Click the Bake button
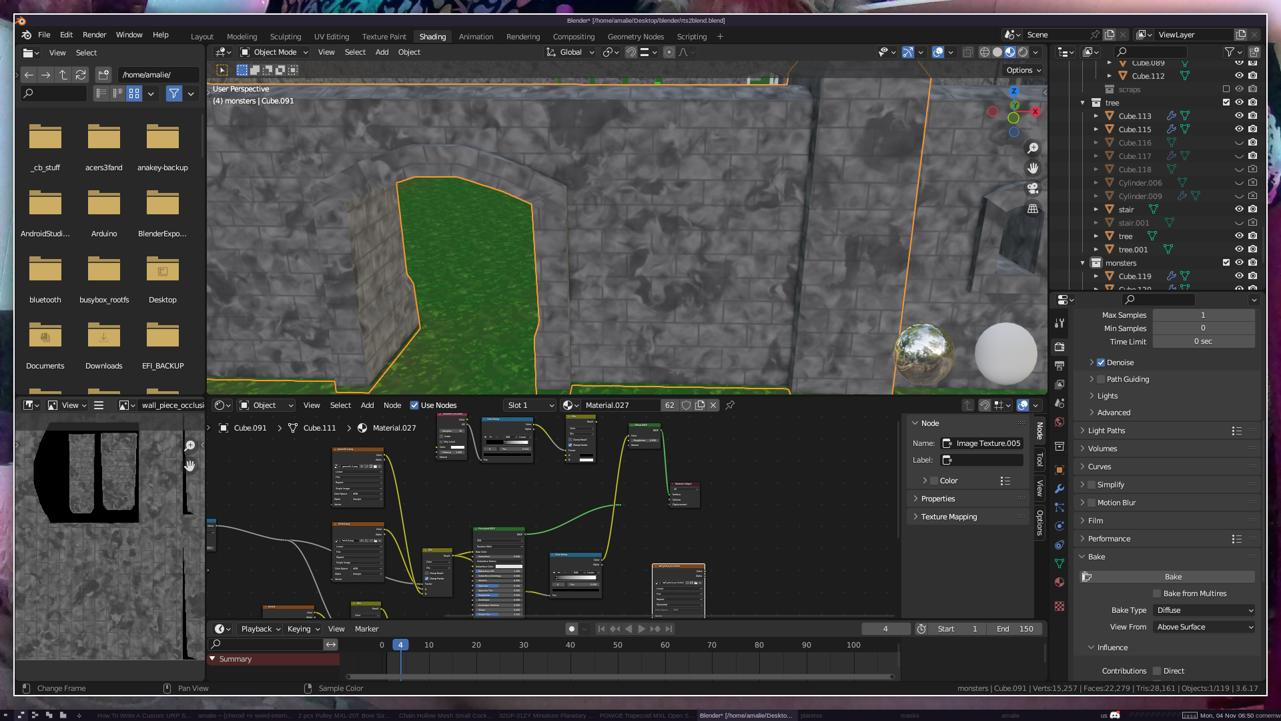 [1172, 577]
